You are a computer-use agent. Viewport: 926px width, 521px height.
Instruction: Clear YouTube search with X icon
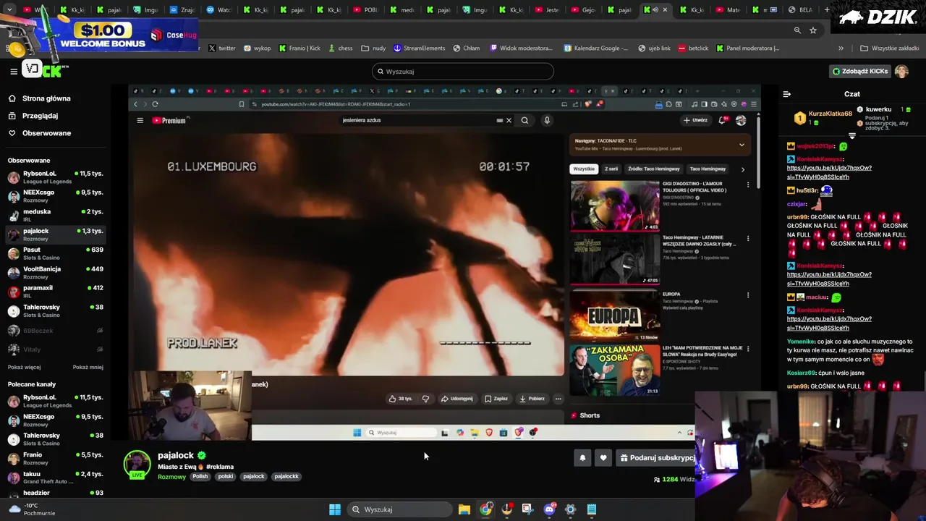(x=509, y=120)
